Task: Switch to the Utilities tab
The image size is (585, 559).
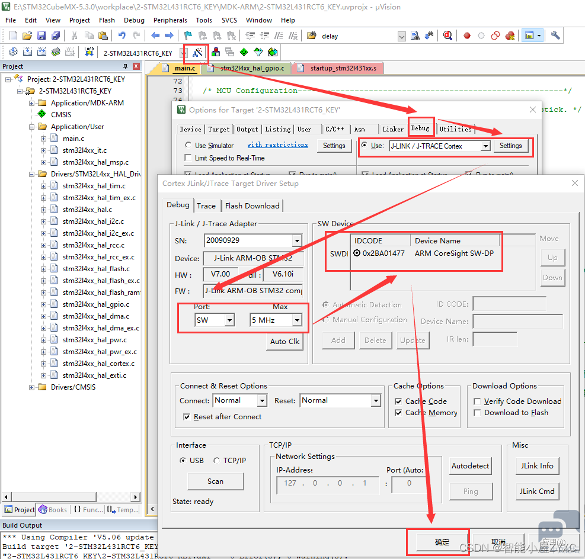Action: 455,129
